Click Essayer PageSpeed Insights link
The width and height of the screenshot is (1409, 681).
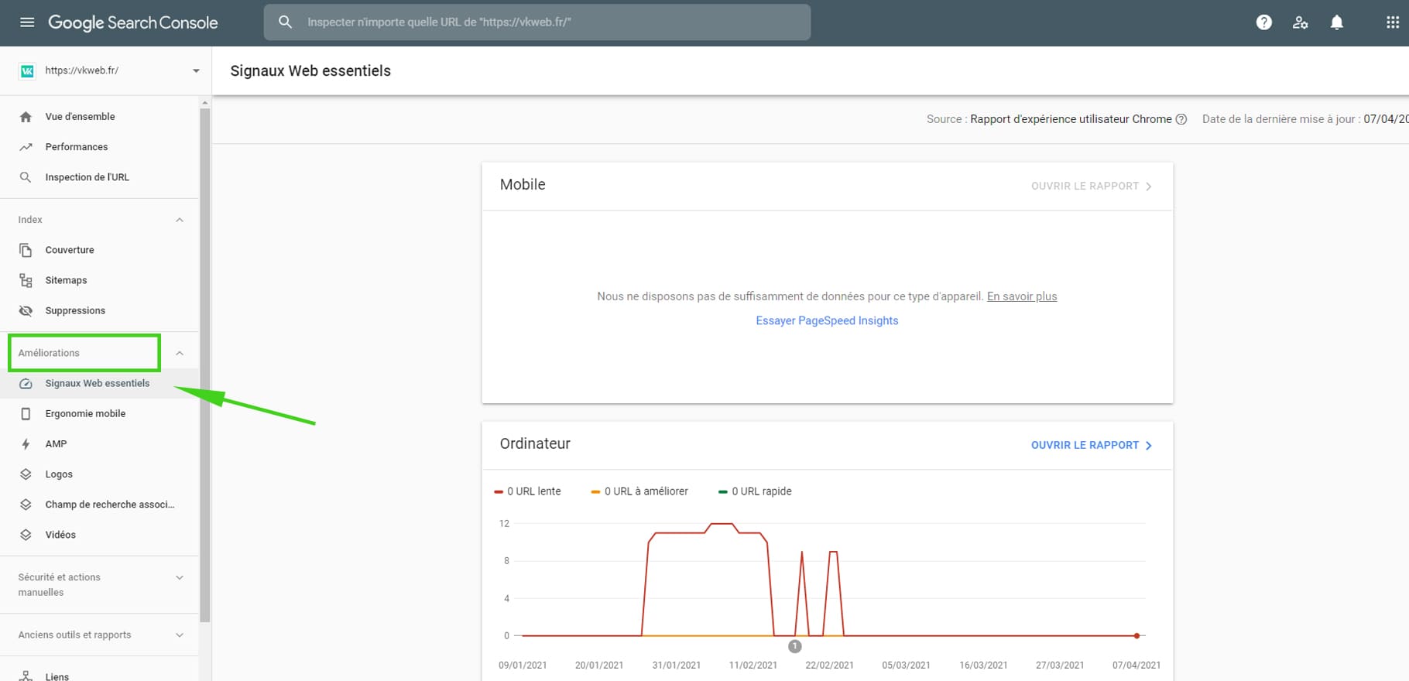(827, 320)
